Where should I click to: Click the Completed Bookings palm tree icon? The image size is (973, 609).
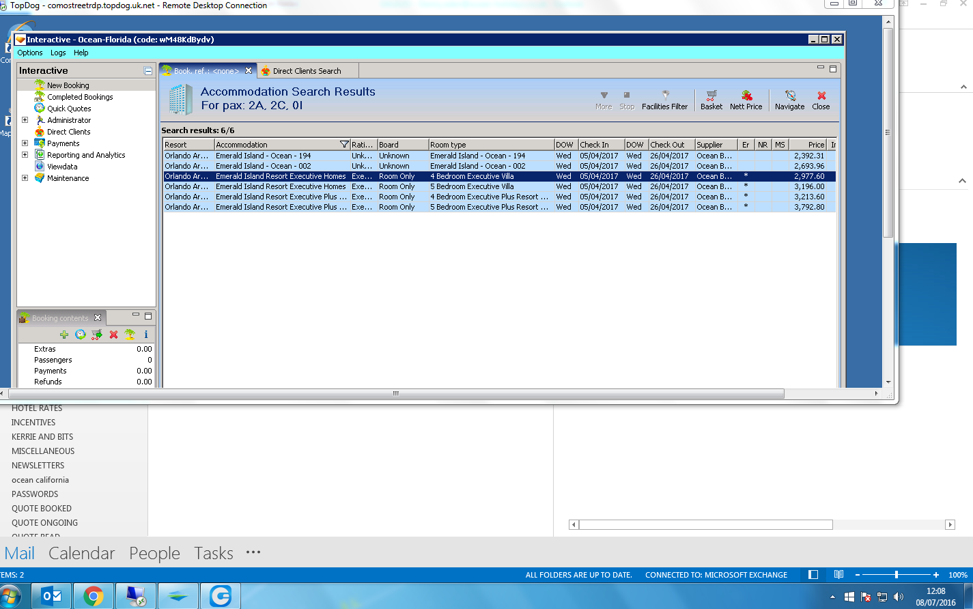(x=40, y=97)
